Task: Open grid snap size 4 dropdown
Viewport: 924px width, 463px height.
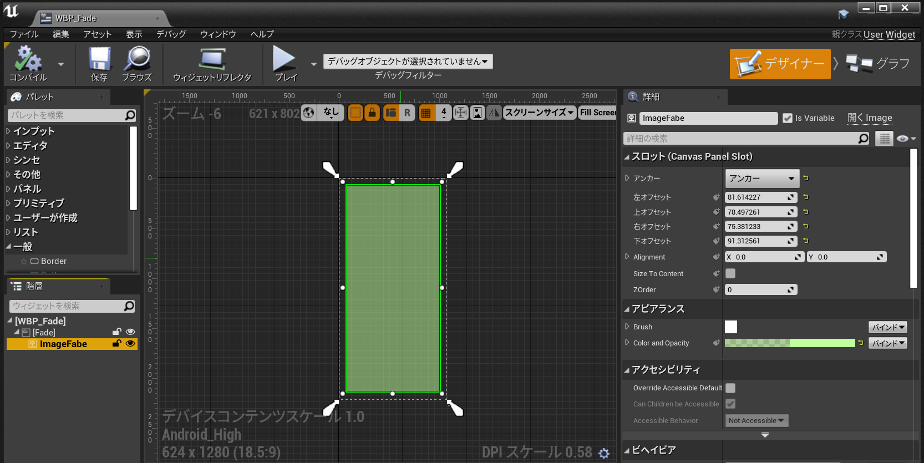Action: [x=443, y=113]
